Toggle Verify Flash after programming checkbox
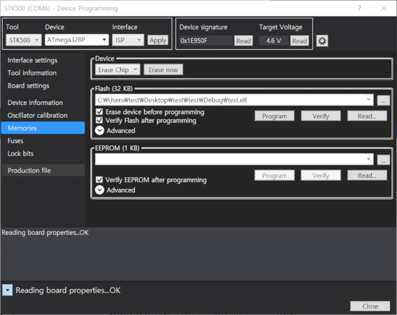 click(99, 121)
